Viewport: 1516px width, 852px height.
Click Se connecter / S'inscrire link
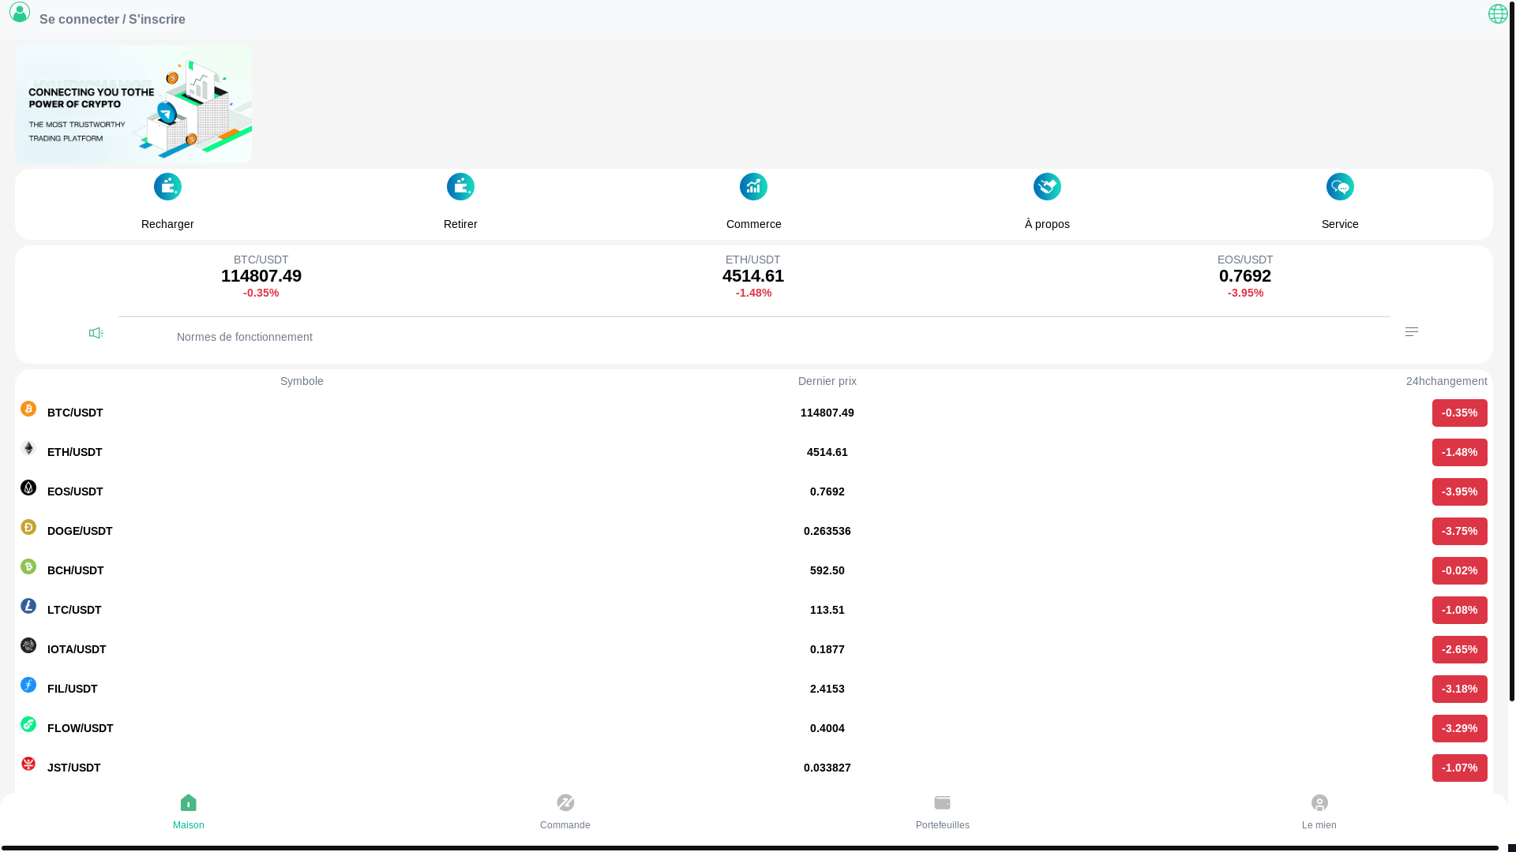click(x=112, y=20)
